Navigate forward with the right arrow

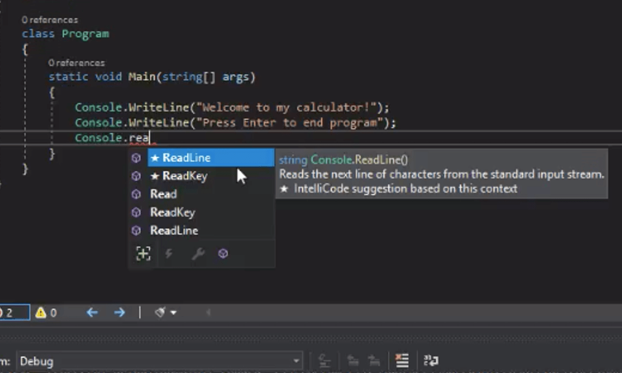(119, 312)
